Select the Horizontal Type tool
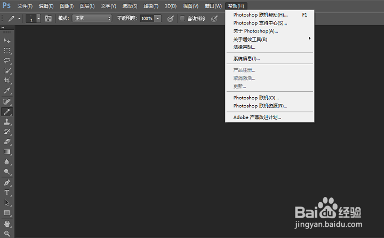The image size is (384, 238). coord(7,193)
